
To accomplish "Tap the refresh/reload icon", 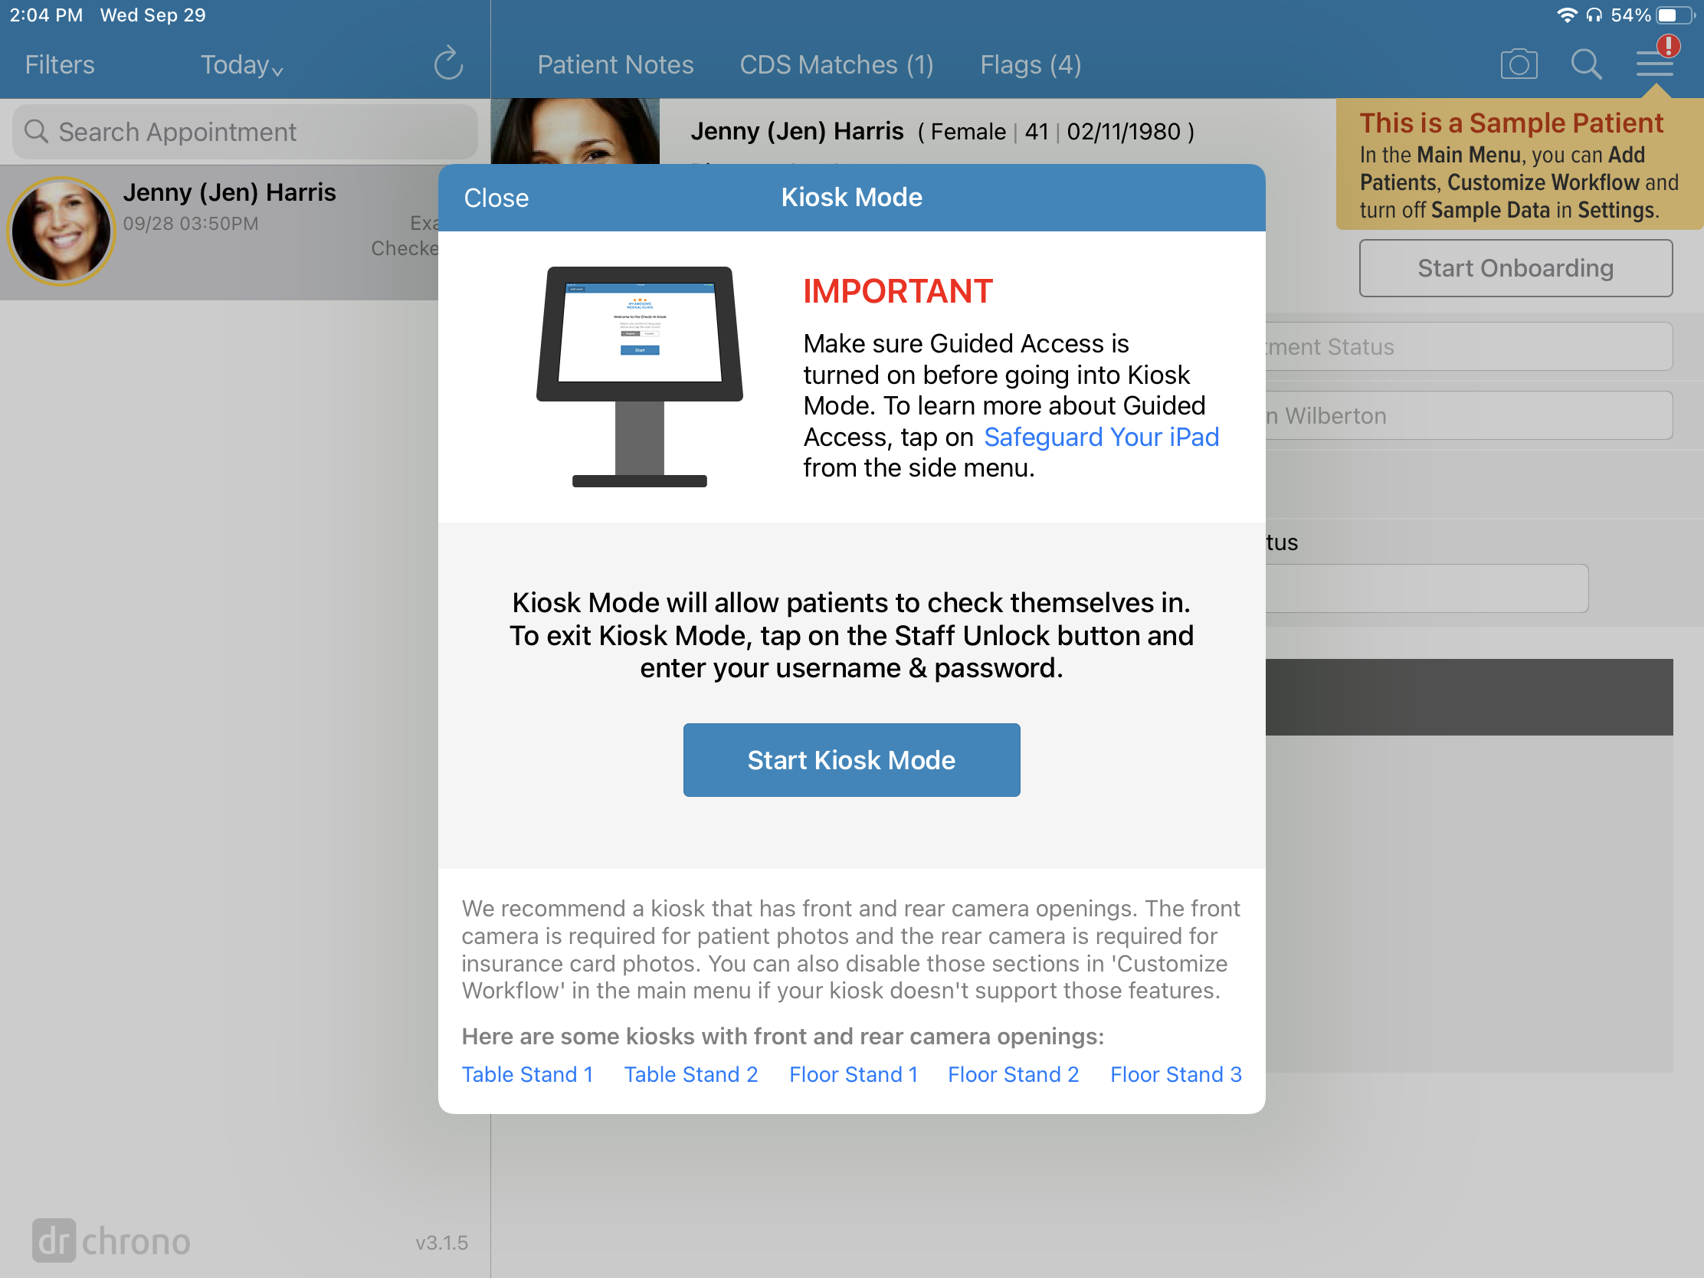I will (x=448, y=63).
